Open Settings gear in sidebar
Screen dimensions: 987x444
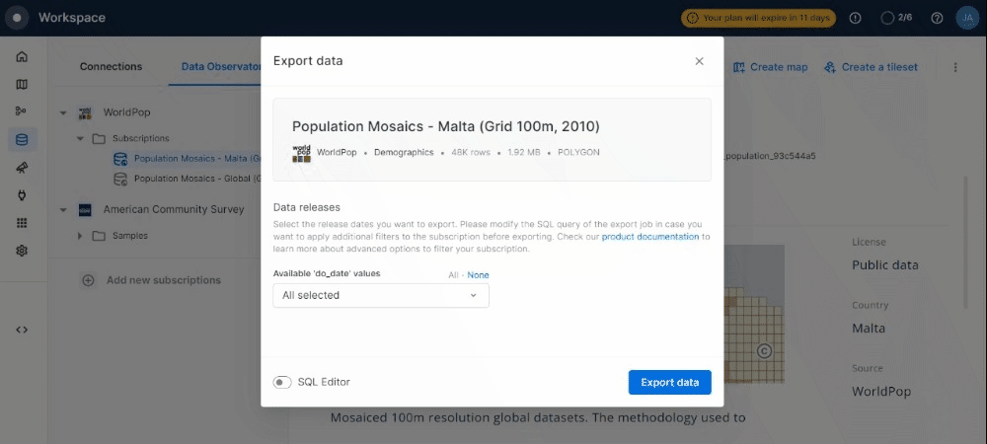pyautogui.click(x=22, y=251)
